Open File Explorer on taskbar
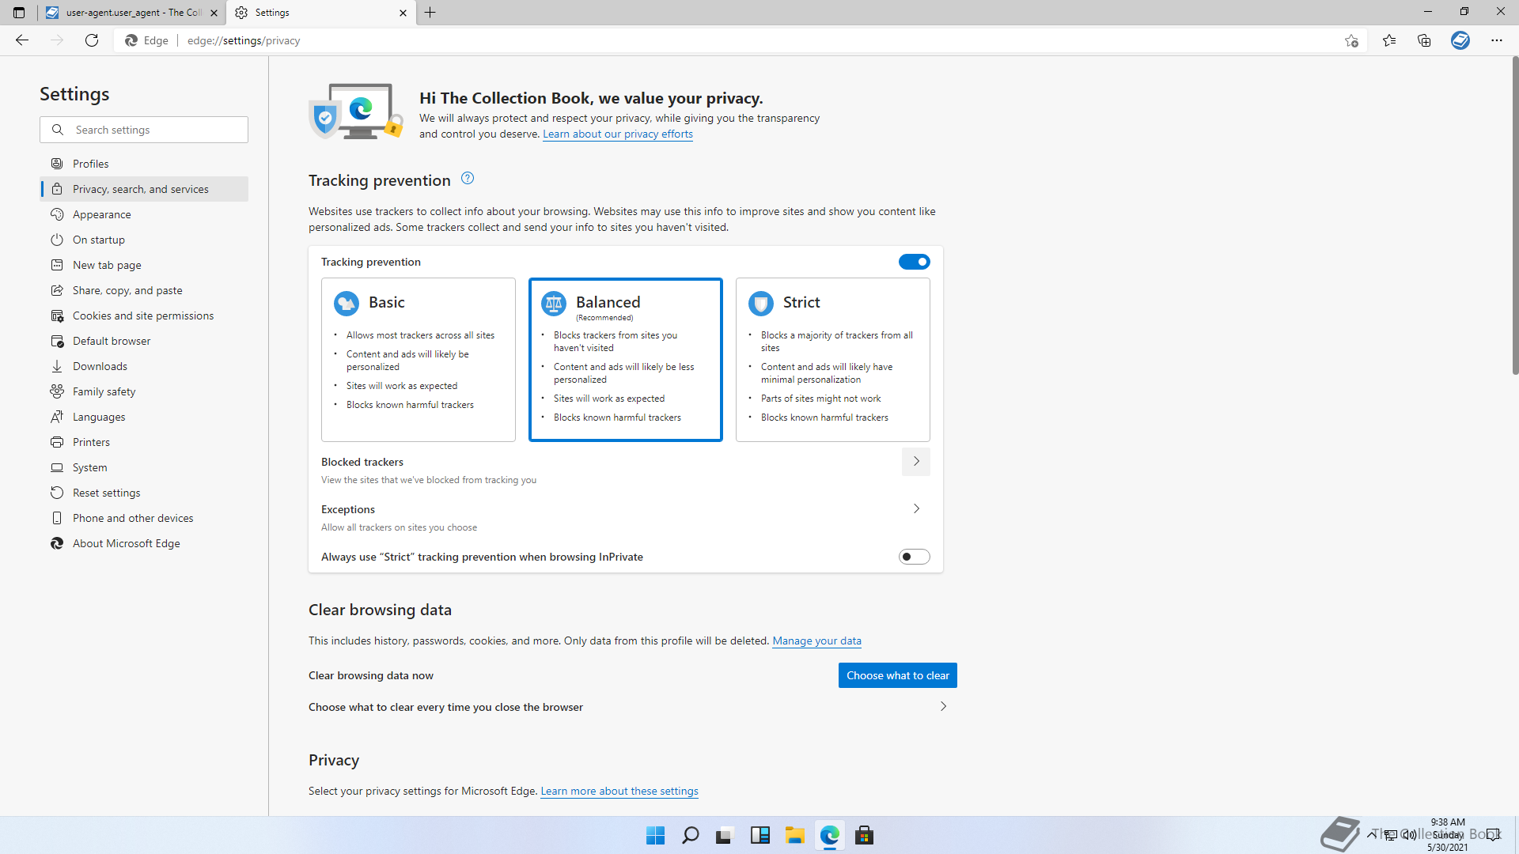This screenshot has height=854, width=1519. tap(794, 835)
